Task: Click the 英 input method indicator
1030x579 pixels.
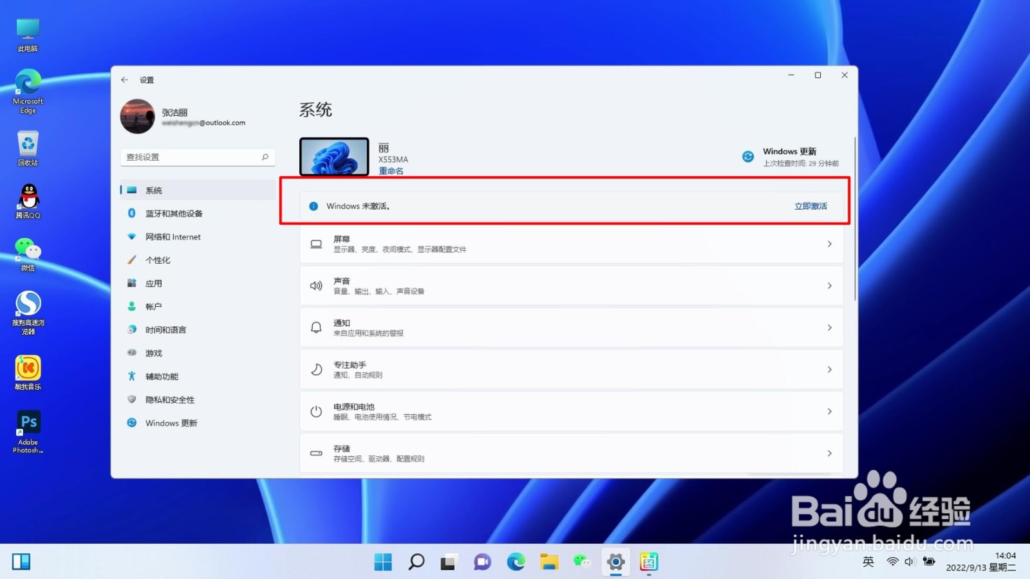Action: pos(868,562)
